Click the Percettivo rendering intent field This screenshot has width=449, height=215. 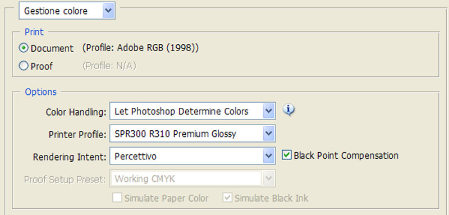[x=193, y=156]
